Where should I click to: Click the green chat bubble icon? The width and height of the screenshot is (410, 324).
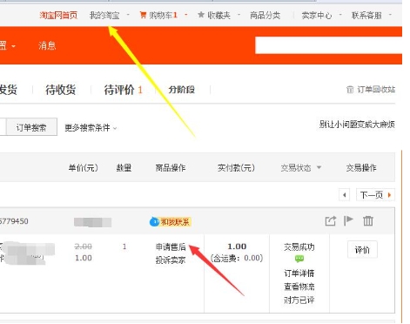(x=299, y=258)
